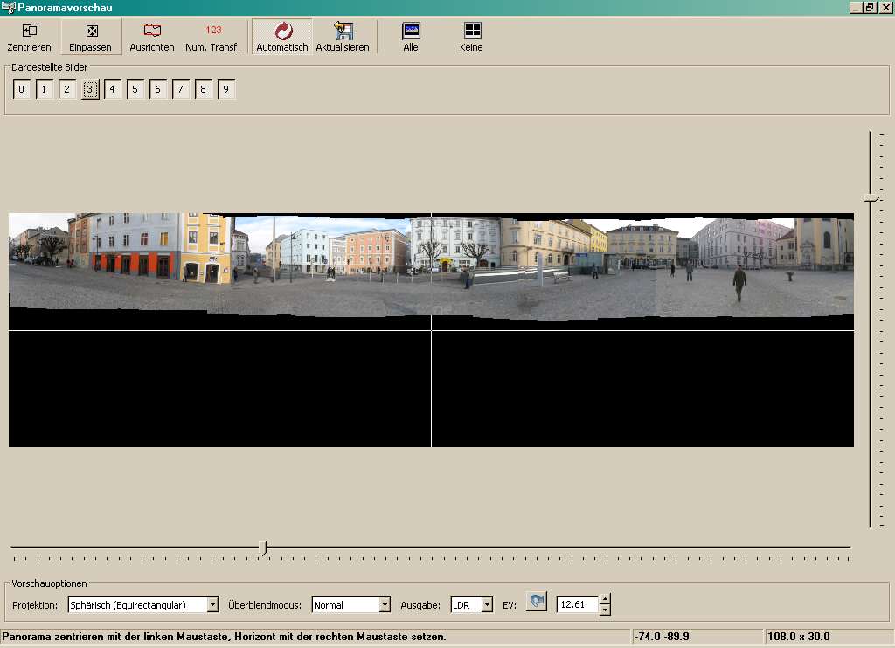Toggle displayed image 9
This screenshot has width=895, height=648.
226,89
